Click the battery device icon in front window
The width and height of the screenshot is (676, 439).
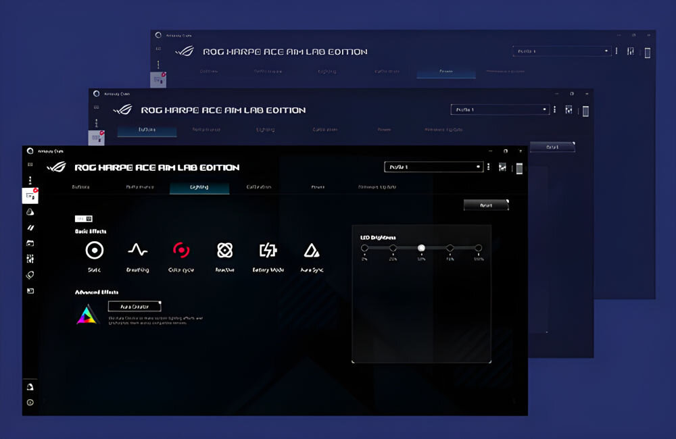(x=519, y=168)
